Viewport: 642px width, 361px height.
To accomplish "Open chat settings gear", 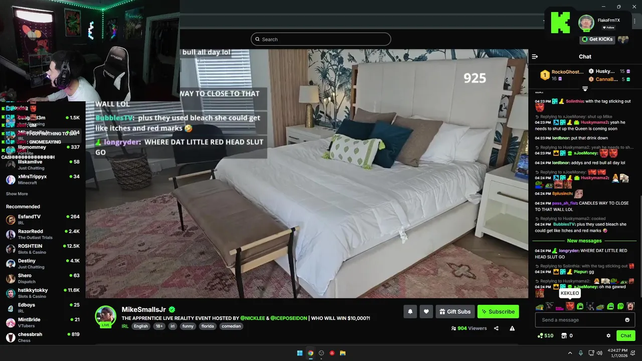I will [x=608, y=336].
